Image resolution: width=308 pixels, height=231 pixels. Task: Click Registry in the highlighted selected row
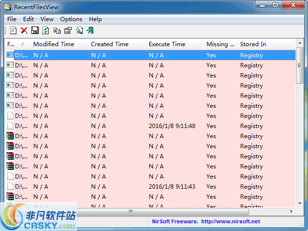coord(251,55)
